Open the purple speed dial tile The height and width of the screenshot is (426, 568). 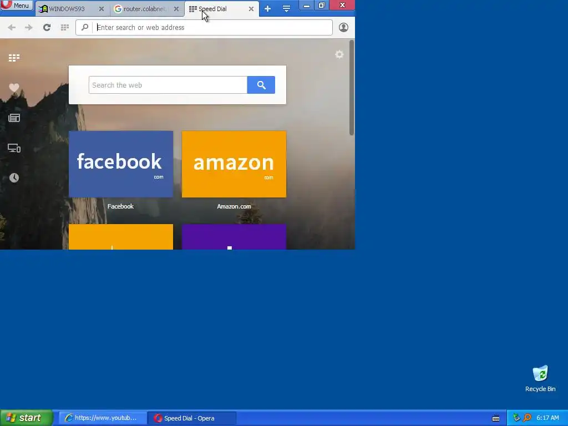[x=234, y=237]
